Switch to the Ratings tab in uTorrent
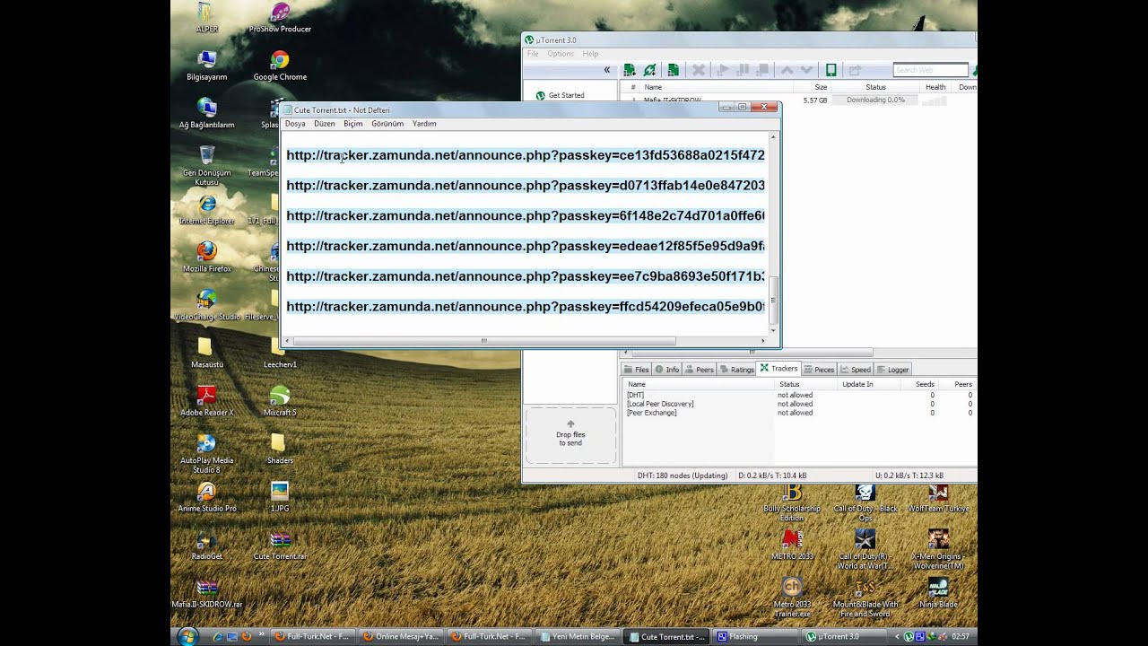1148x646 pixels. click(737, 370)
